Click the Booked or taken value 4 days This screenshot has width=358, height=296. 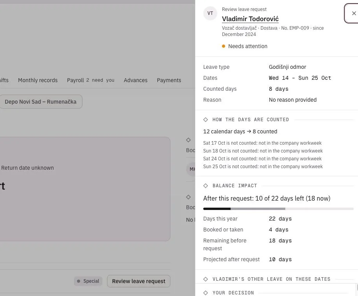click(x=279, y=230)
